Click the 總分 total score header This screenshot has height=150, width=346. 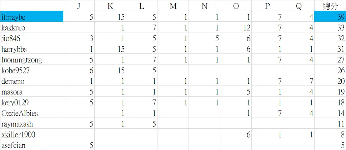[x=330, y=6]
